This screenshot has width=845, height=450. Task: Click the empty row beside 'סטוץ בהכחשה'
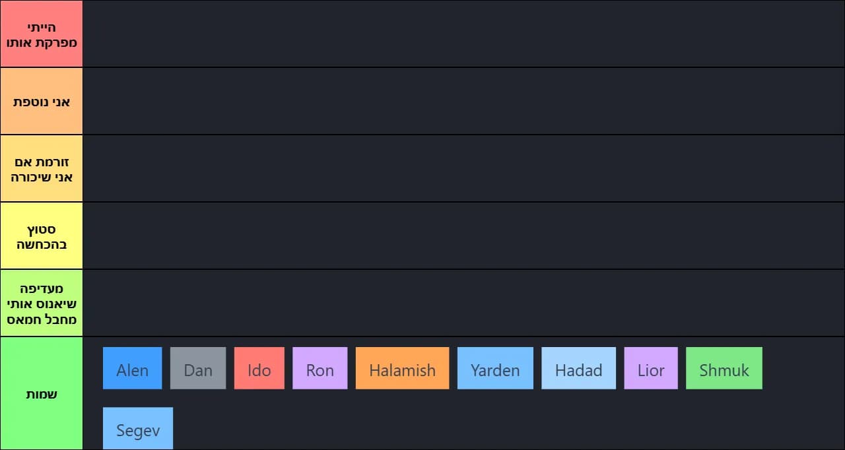(x=462, y=236)
